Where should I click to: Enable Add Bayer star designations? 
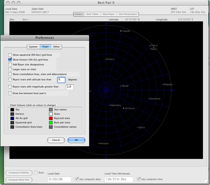tap(10, 64)
